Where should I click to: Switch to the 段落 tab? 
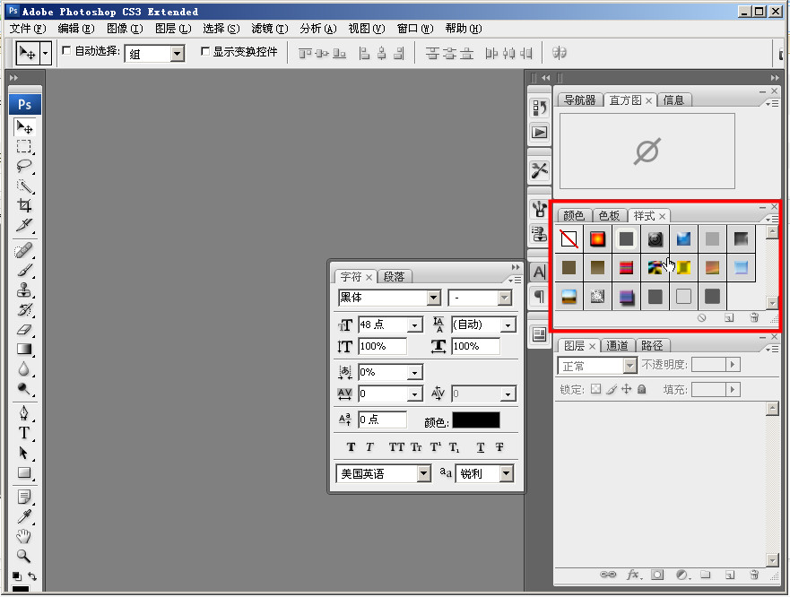point(394,277)
